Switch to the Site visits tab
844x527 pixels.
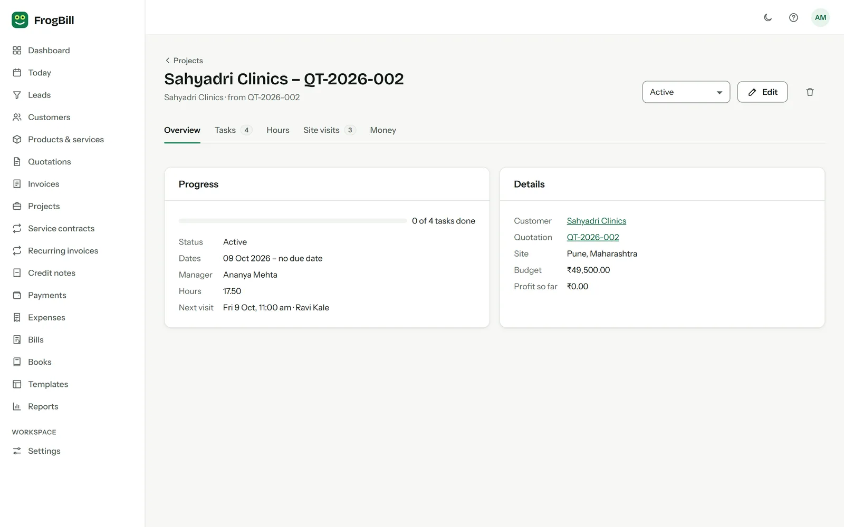[x=330, y=130]
